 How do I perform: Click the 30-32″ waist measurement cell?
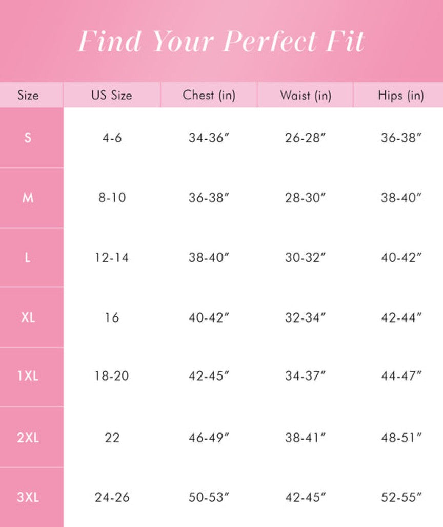click(306, 257)
